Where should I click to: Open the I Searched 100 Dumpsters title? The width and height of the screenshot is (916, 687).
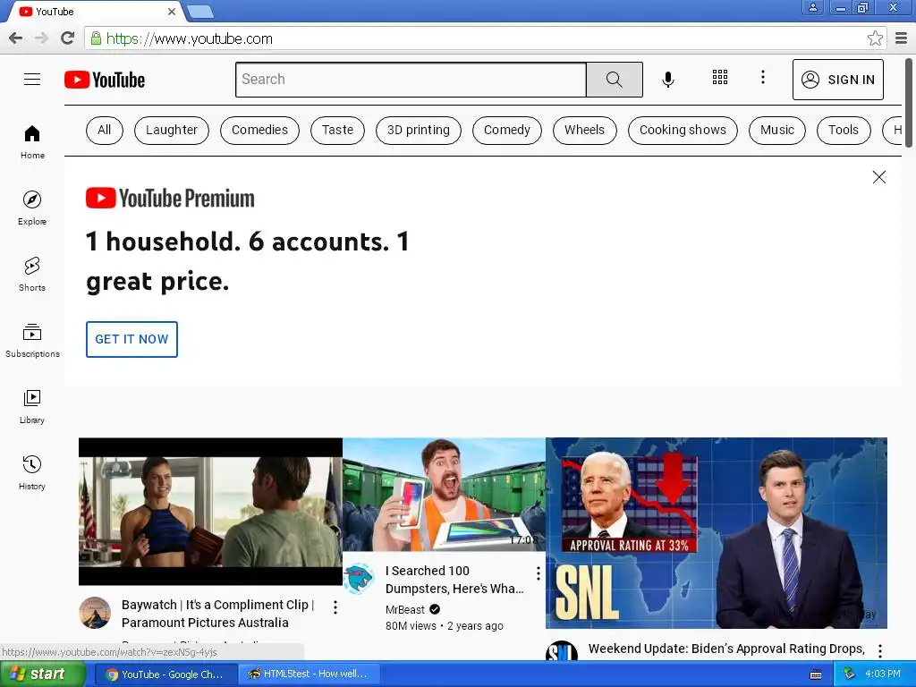click(454, 580)
